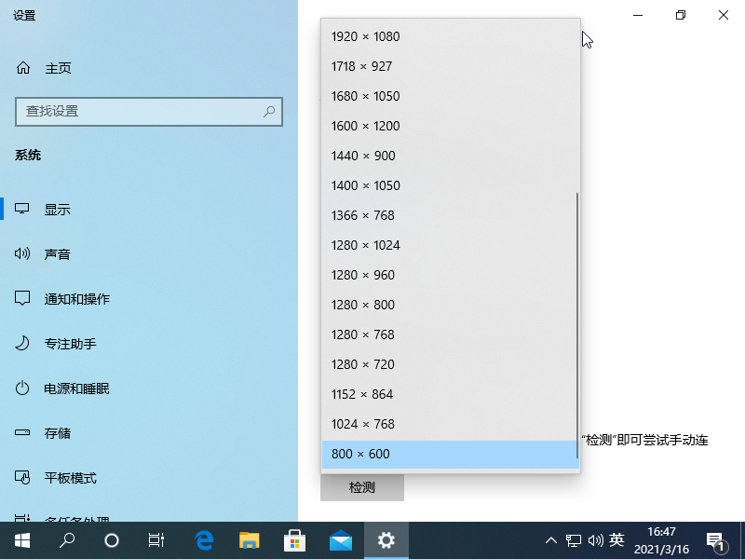Open the volume control in system tray
The width and height of the screenshot is (745, 559).
tap(594, 539)
